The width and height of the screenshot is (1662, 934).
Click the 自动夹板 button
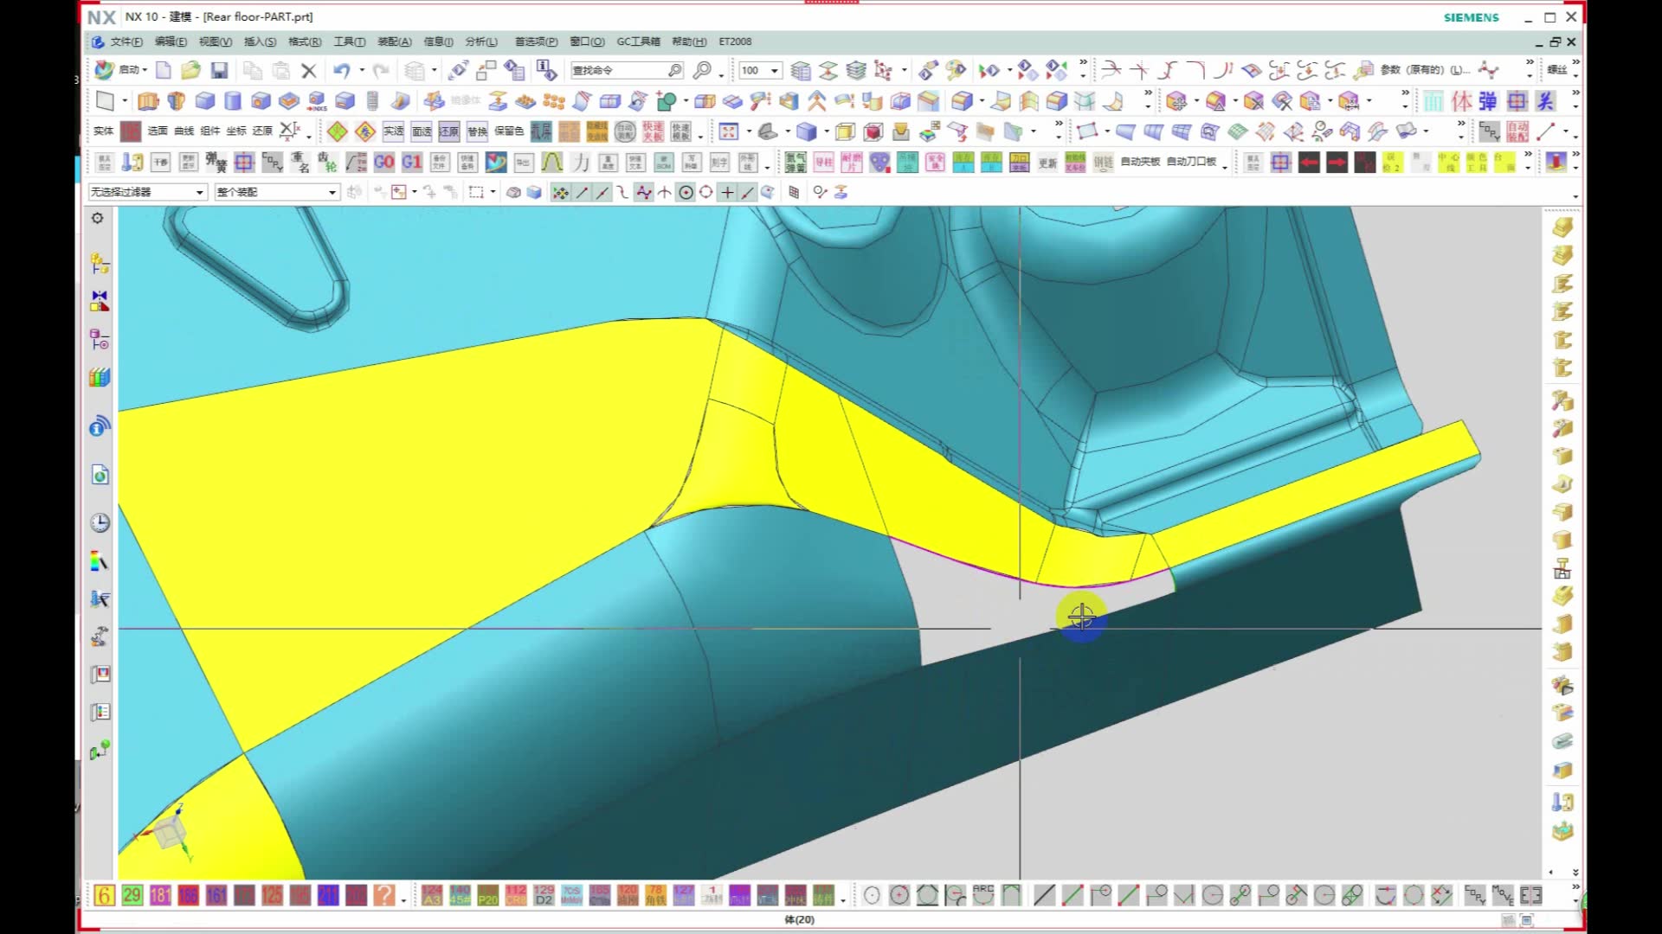(x=1139, y=162)
